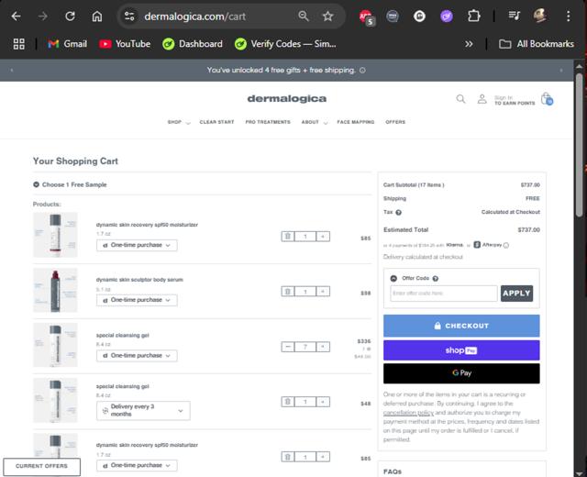Image resolution: width=587 pixels, height=477 pixels.
Task: Open dynamic skin sculptor body serum thumbnail
Action: coord(55,290)
